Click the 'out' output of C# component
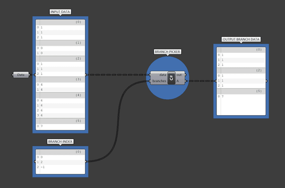 [179, 75]
